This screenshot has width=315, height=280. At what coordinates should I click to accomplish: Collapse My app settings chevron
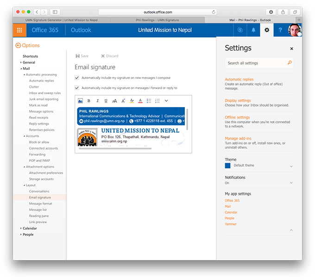tap(291, 230)
